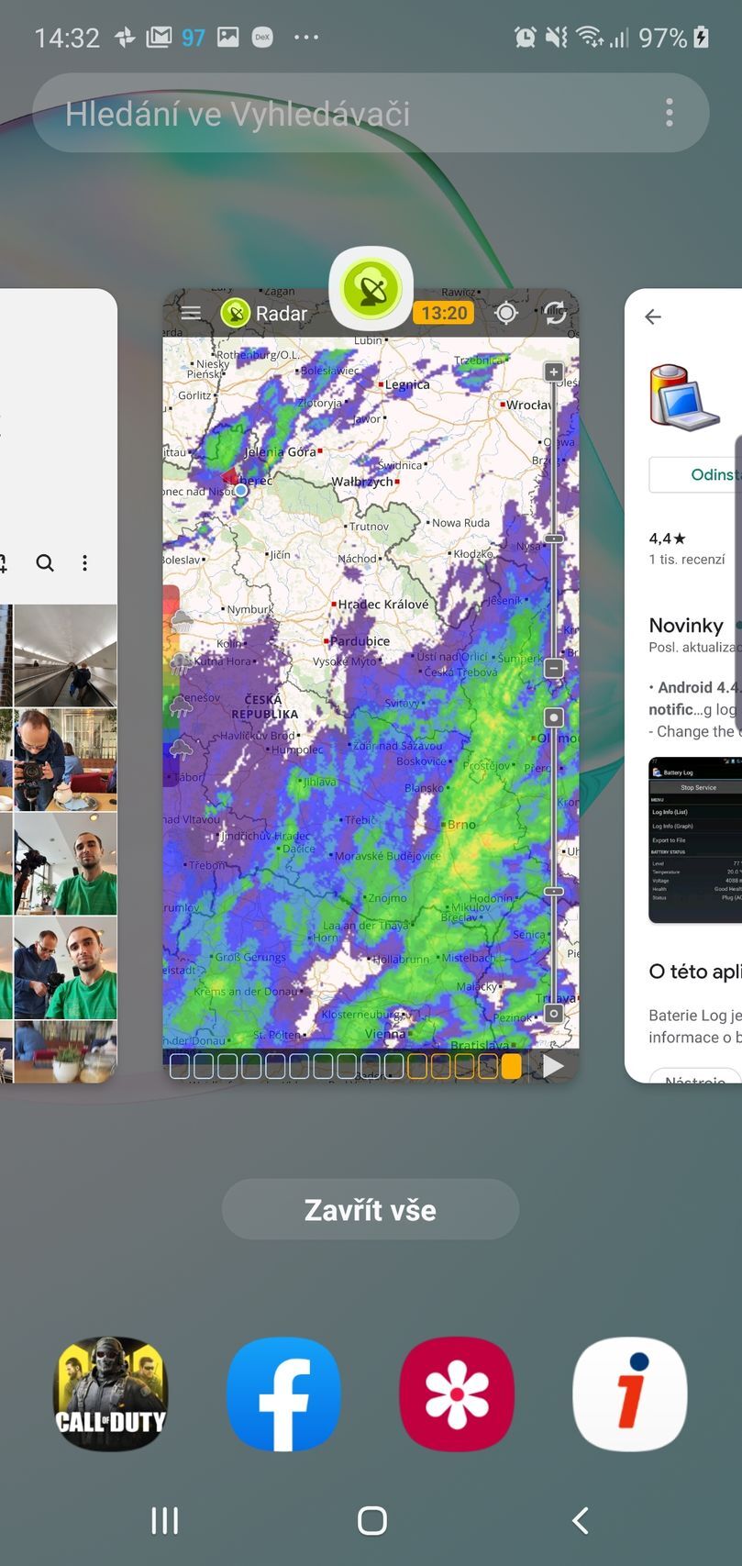Viewport: 742px width, 1566px height.
Task: Click the zoom-in plus on map slider
Action: tap(553, 372)
